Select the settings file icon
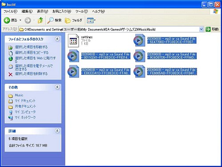Screen dimensions: 222x167 [x=73, y=41]
